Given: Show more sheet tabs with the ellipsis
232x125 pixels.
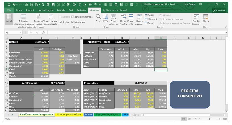Looking at the screenshot, I should [x=130, y=115].
